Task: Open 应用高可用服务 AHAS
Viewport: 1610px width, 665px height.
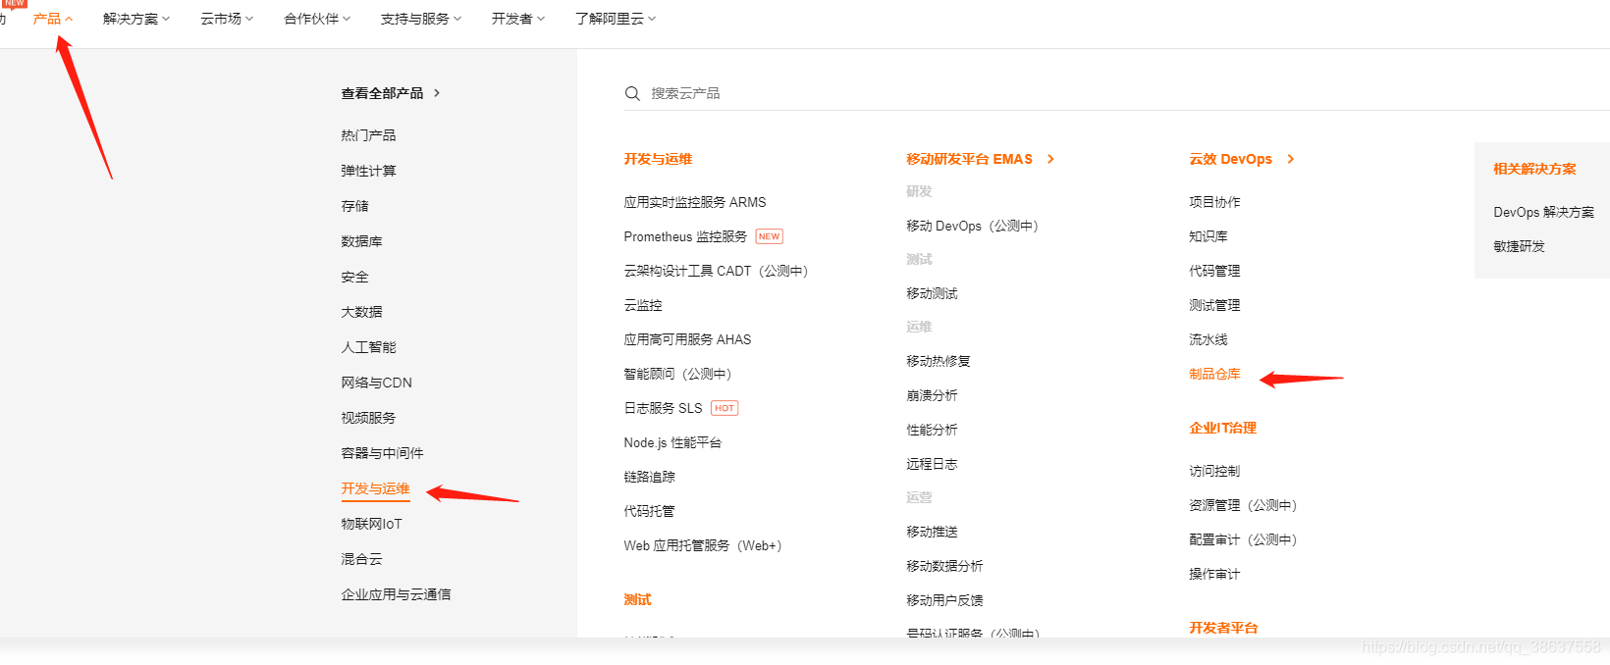Action: (687, 339)
